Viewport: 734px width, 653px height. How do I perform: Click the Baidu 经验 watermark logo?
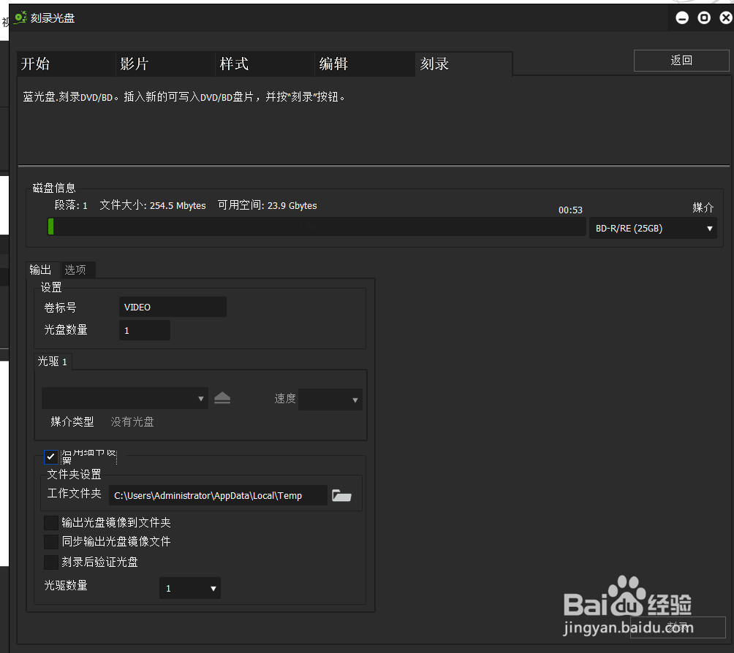pos(627,606)
